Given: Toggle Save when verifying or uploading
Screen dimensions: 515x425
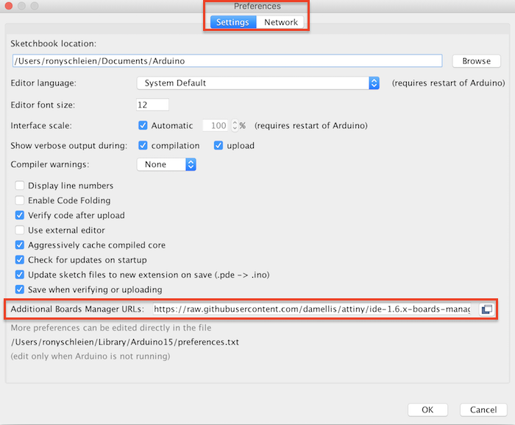Looking at the screenshot, I should (20, 289).
